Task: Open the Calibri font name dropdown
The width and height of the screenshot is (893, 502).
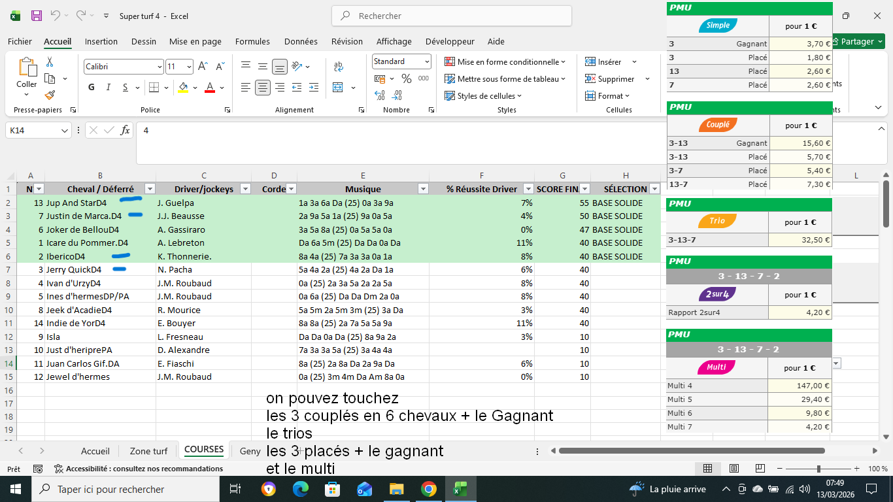Action: [x=160, y=67]
